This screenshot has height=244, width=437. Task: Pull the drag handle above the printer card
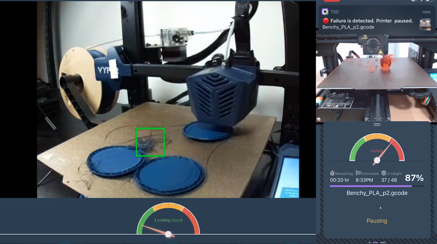click(377, 124)
